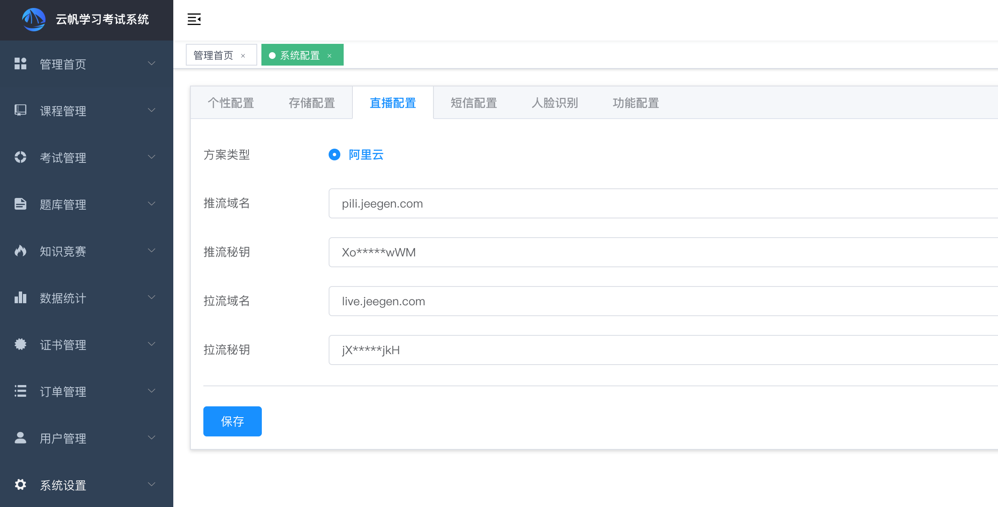Open 用户管理 in the sidebar
The width and height of the screenshot is (998, 507).
(x=86, y=438)
